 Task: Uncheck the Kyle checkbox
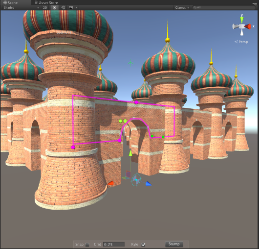pos(143,245)
